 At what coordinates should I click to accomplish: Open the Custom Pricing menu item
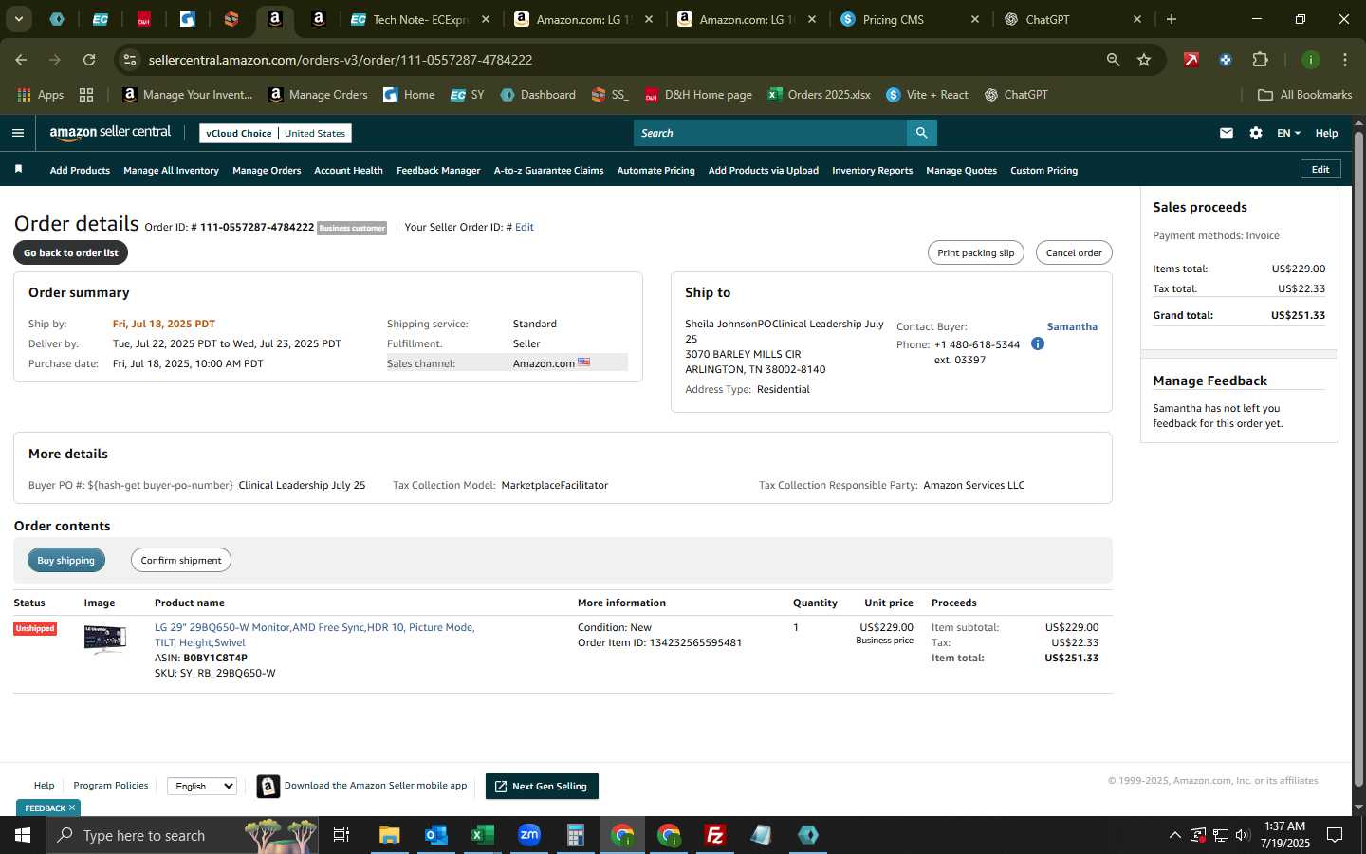pos(1043,171)
